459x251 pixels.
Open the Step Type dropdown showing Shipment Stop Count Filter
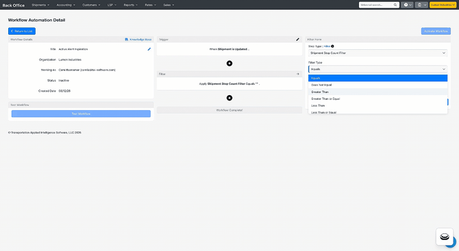click(377, 53)
